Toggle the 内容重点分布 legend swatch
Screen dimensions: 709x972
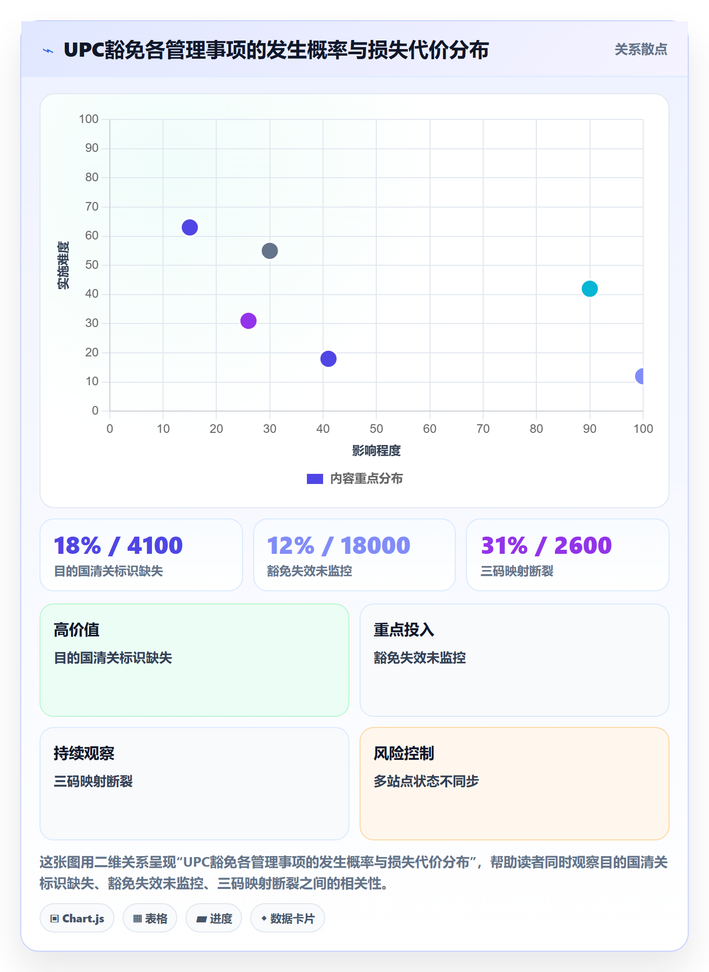click(x=314, y=479)
